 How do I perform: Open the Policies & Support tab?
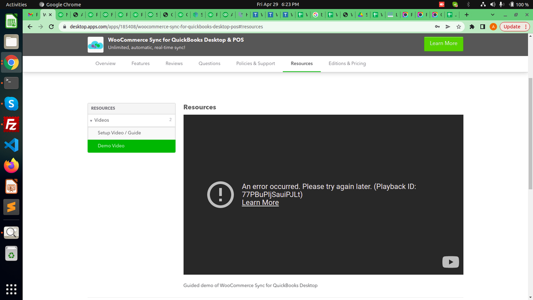[256, 64]
